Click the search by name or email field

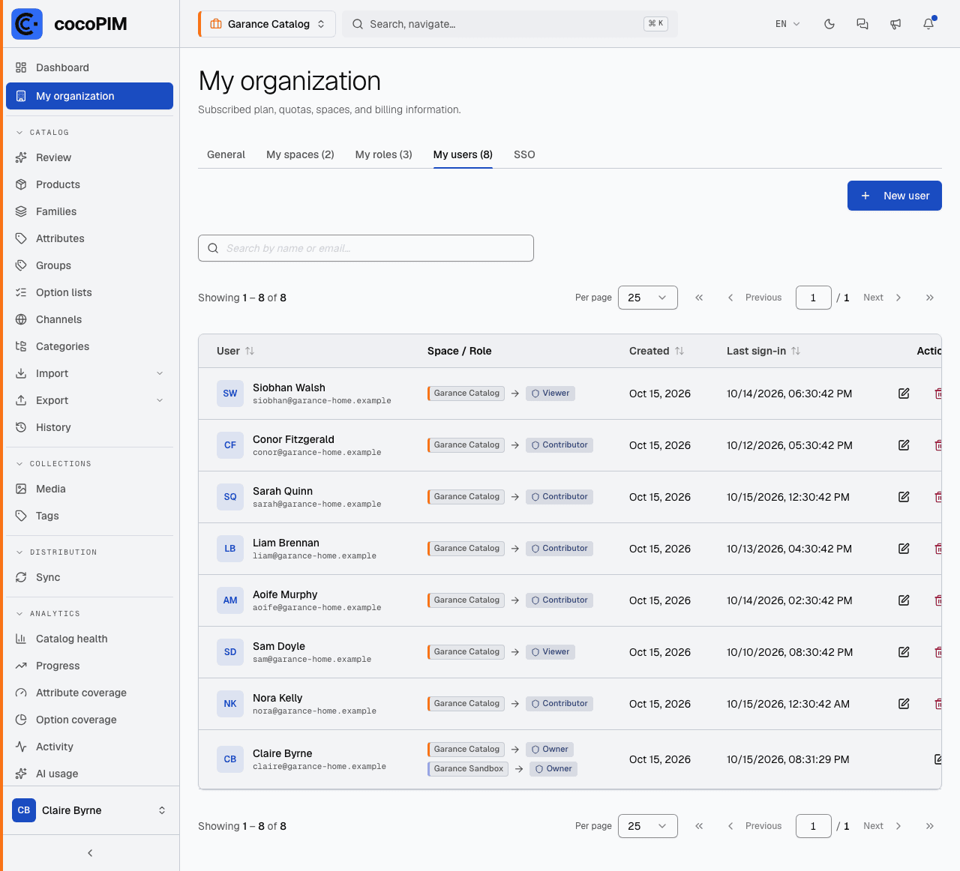pos(366,248)
